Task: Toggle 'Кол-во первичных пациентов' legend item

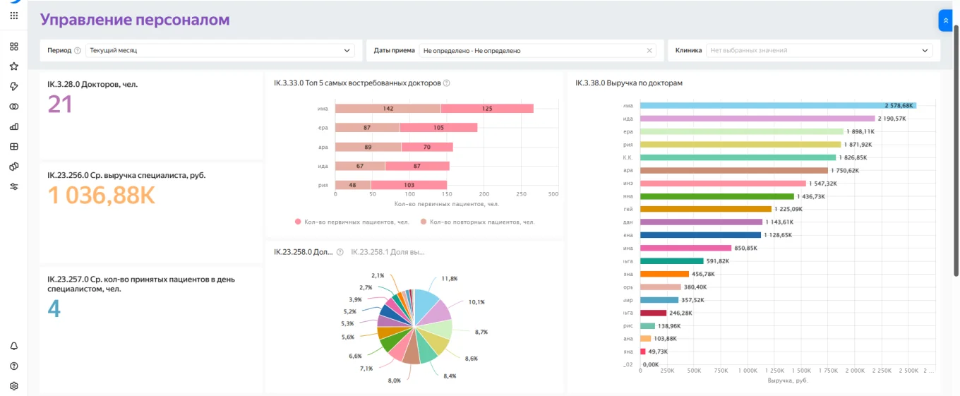Action: pyautogui.click(x=352, y=222)
